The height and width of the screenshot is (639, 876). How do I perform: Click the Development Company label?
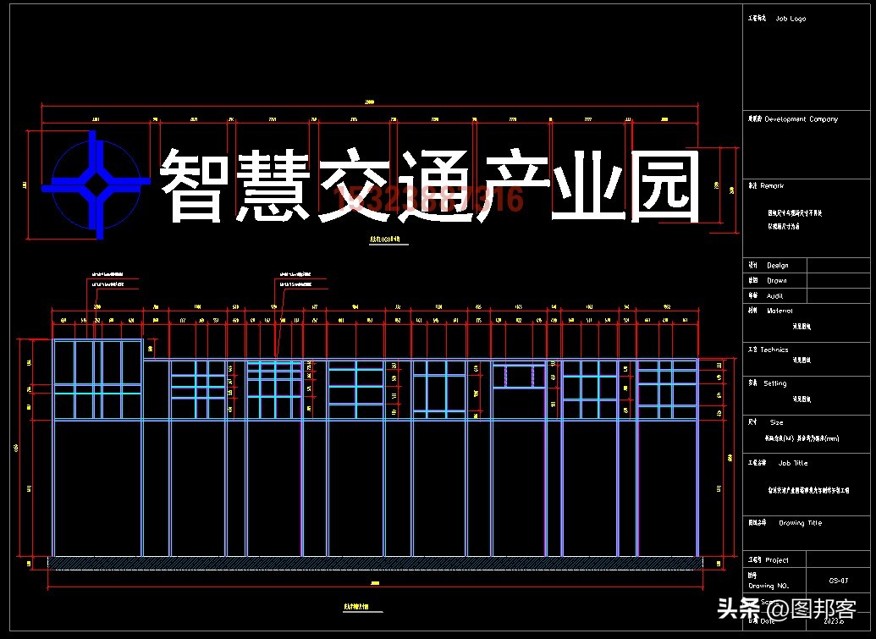point(800,119)
